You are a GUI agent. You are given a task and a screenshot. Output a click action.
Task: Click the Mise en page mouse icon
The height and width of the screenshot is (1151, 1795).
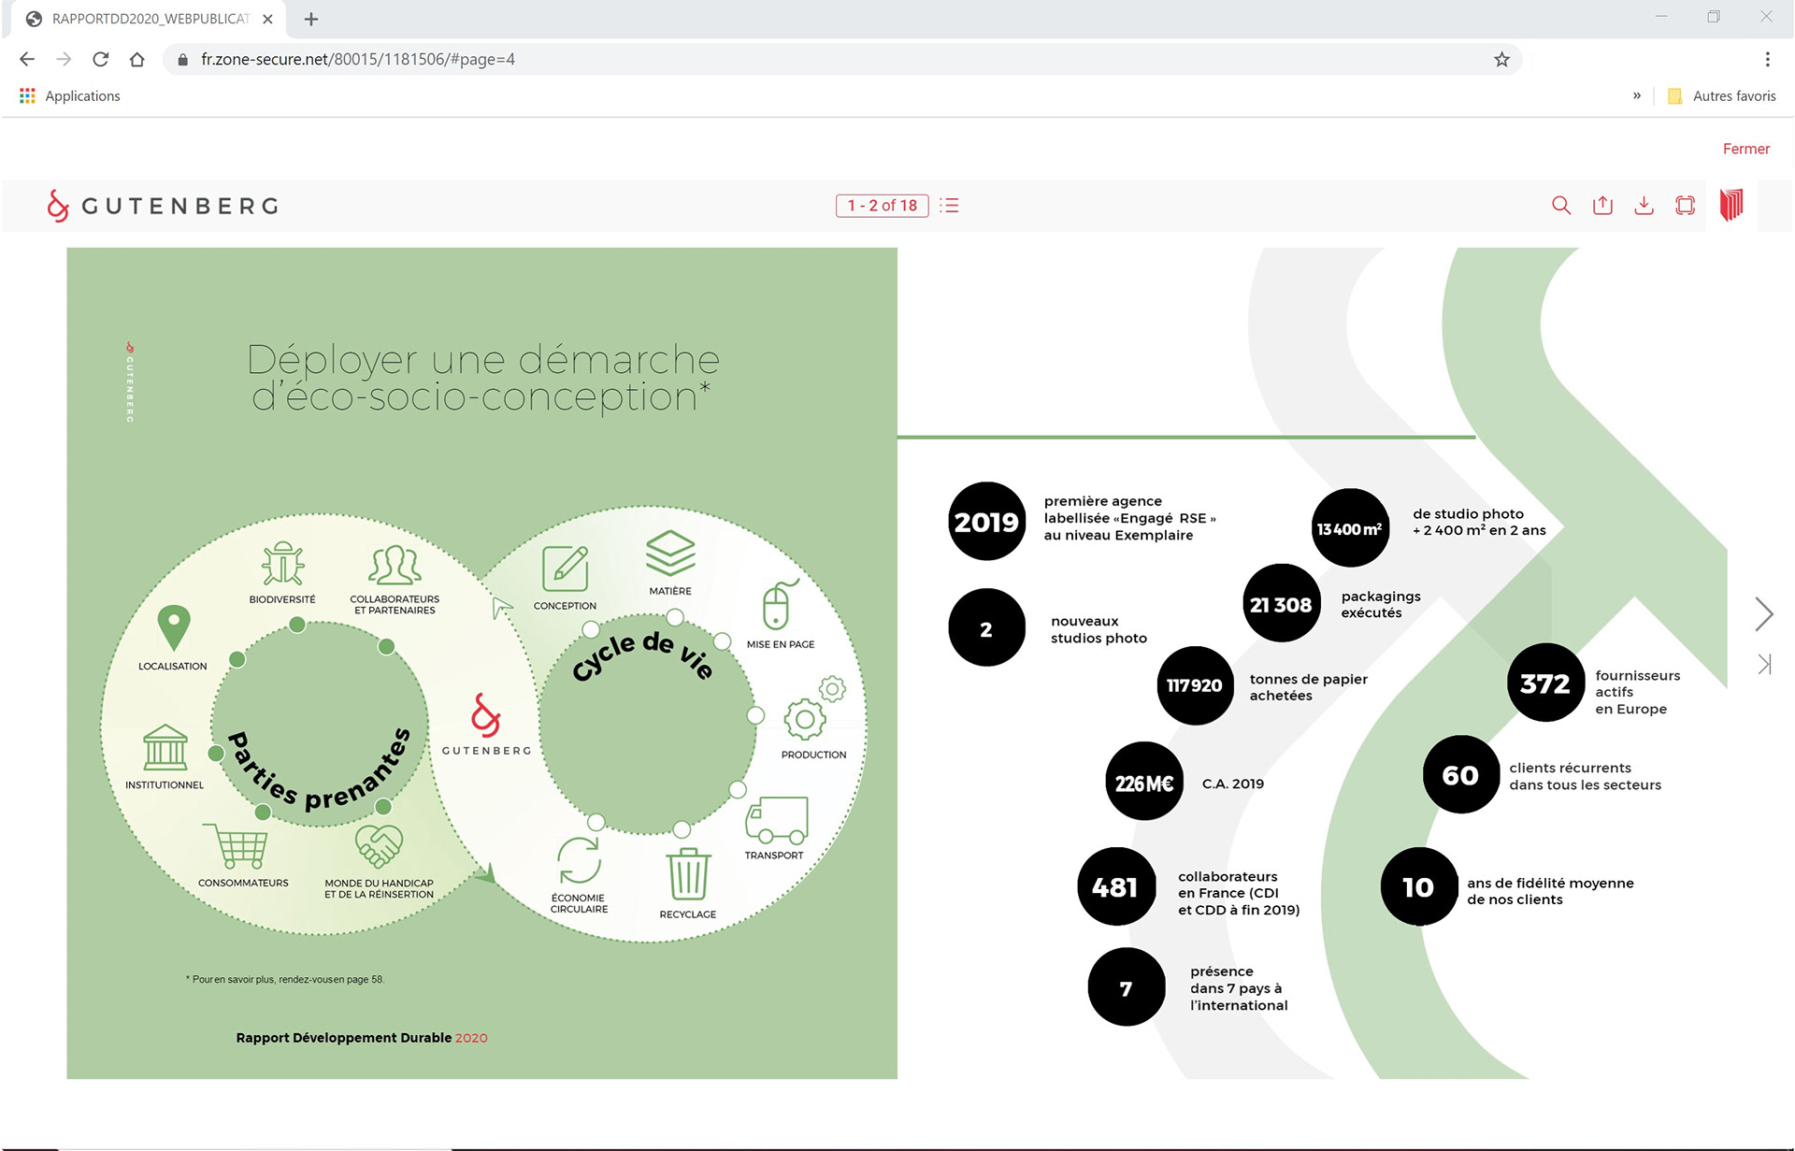(x=780, y=605)
